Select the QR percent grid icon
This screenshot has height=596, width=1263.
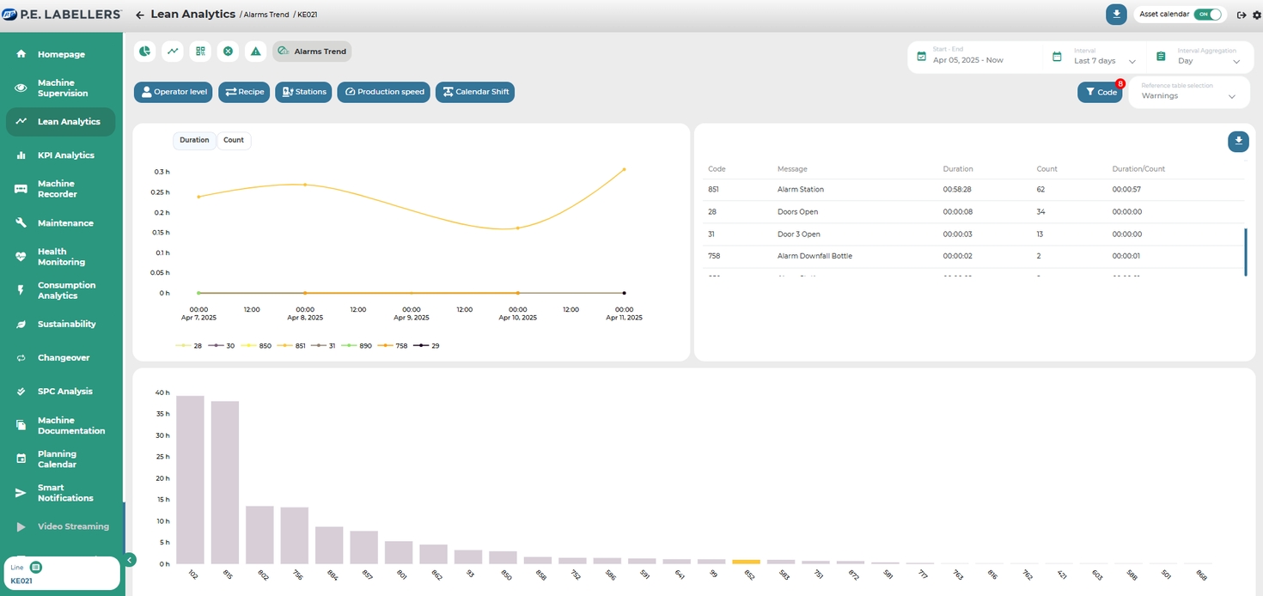[200, 52]
